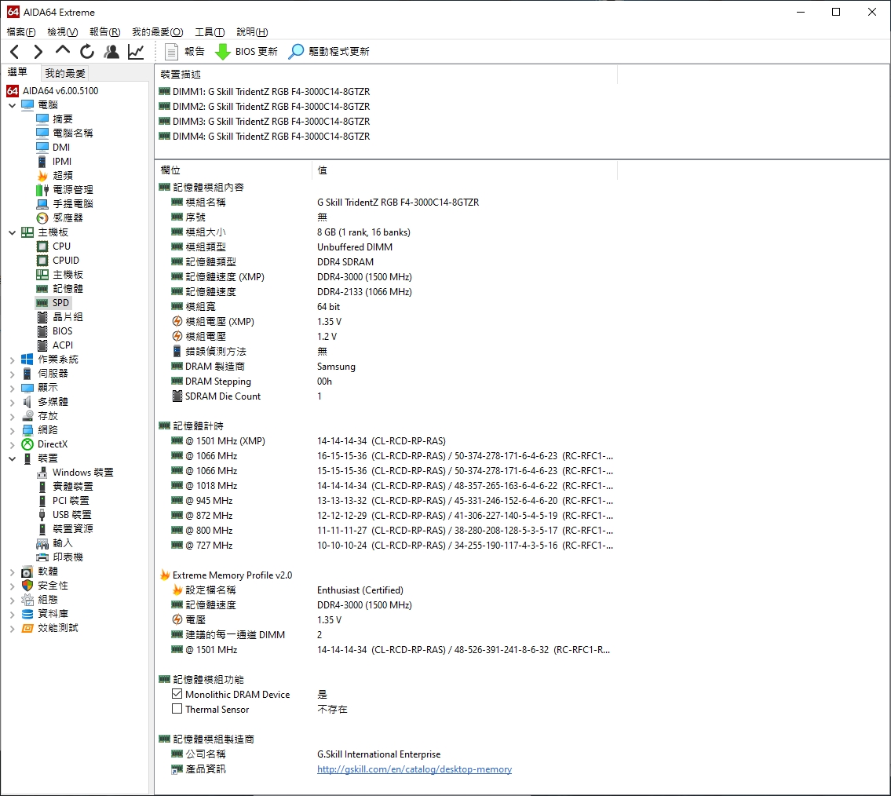The height and width of the screenshot is (796, 891).
Task: Select the BIOS chip icon in the sidebar
Action: click(42, 331)
